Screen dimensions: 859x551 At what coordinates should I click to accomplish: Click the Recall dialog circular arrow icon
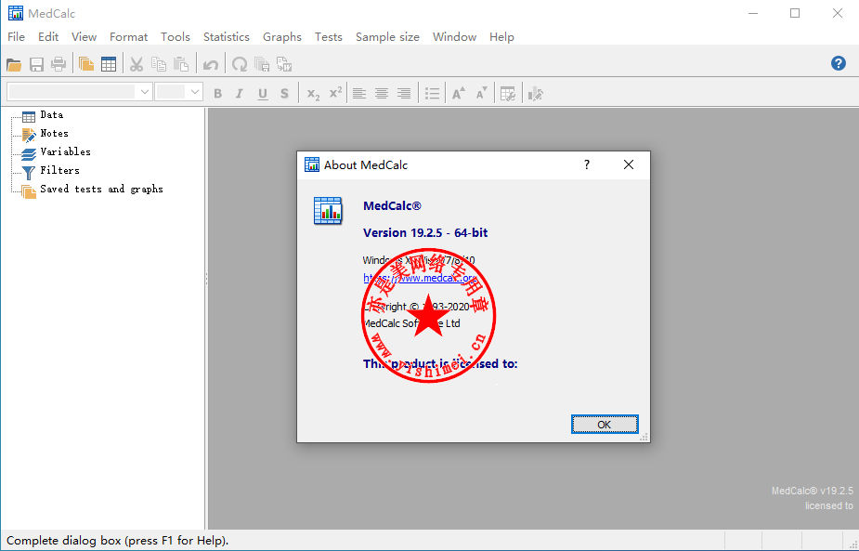(240, 65)
